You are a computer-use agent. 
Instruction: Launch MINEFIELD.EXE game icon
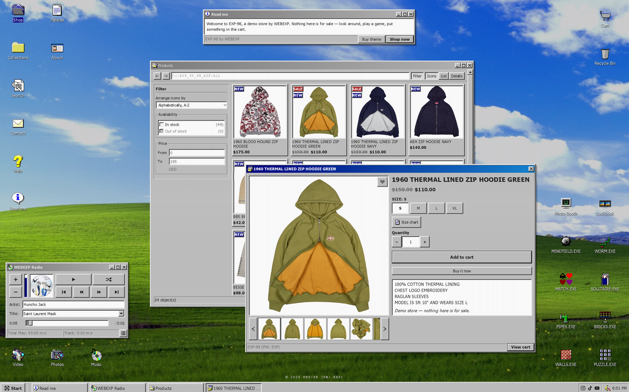tap(566, 244)
